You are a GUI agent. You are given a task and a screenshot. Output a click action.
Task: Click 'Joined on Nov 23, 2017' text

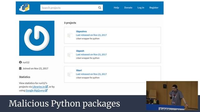35,68
